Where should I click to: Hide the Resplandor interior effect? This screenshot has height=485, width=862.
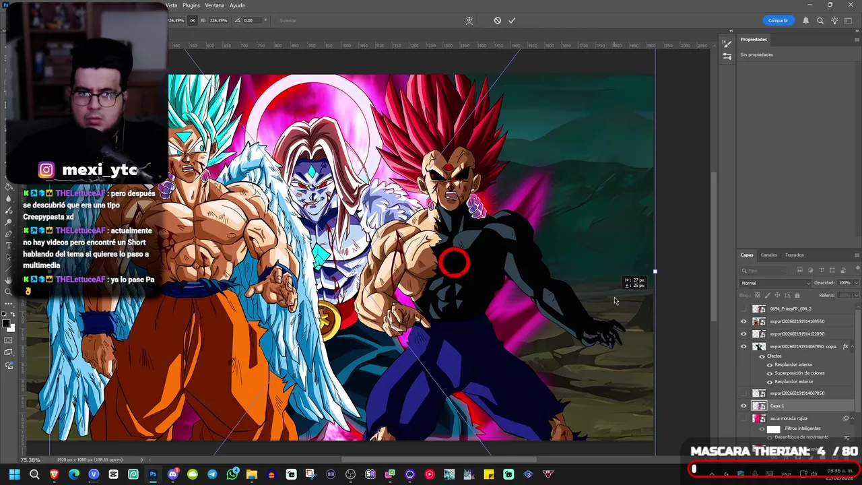click(770, 365)
